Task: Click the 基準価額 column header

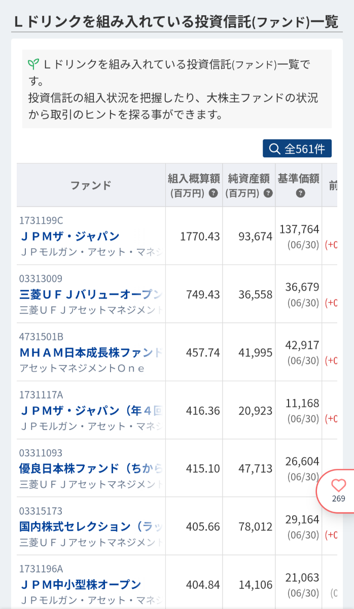Action: (298, 185)
